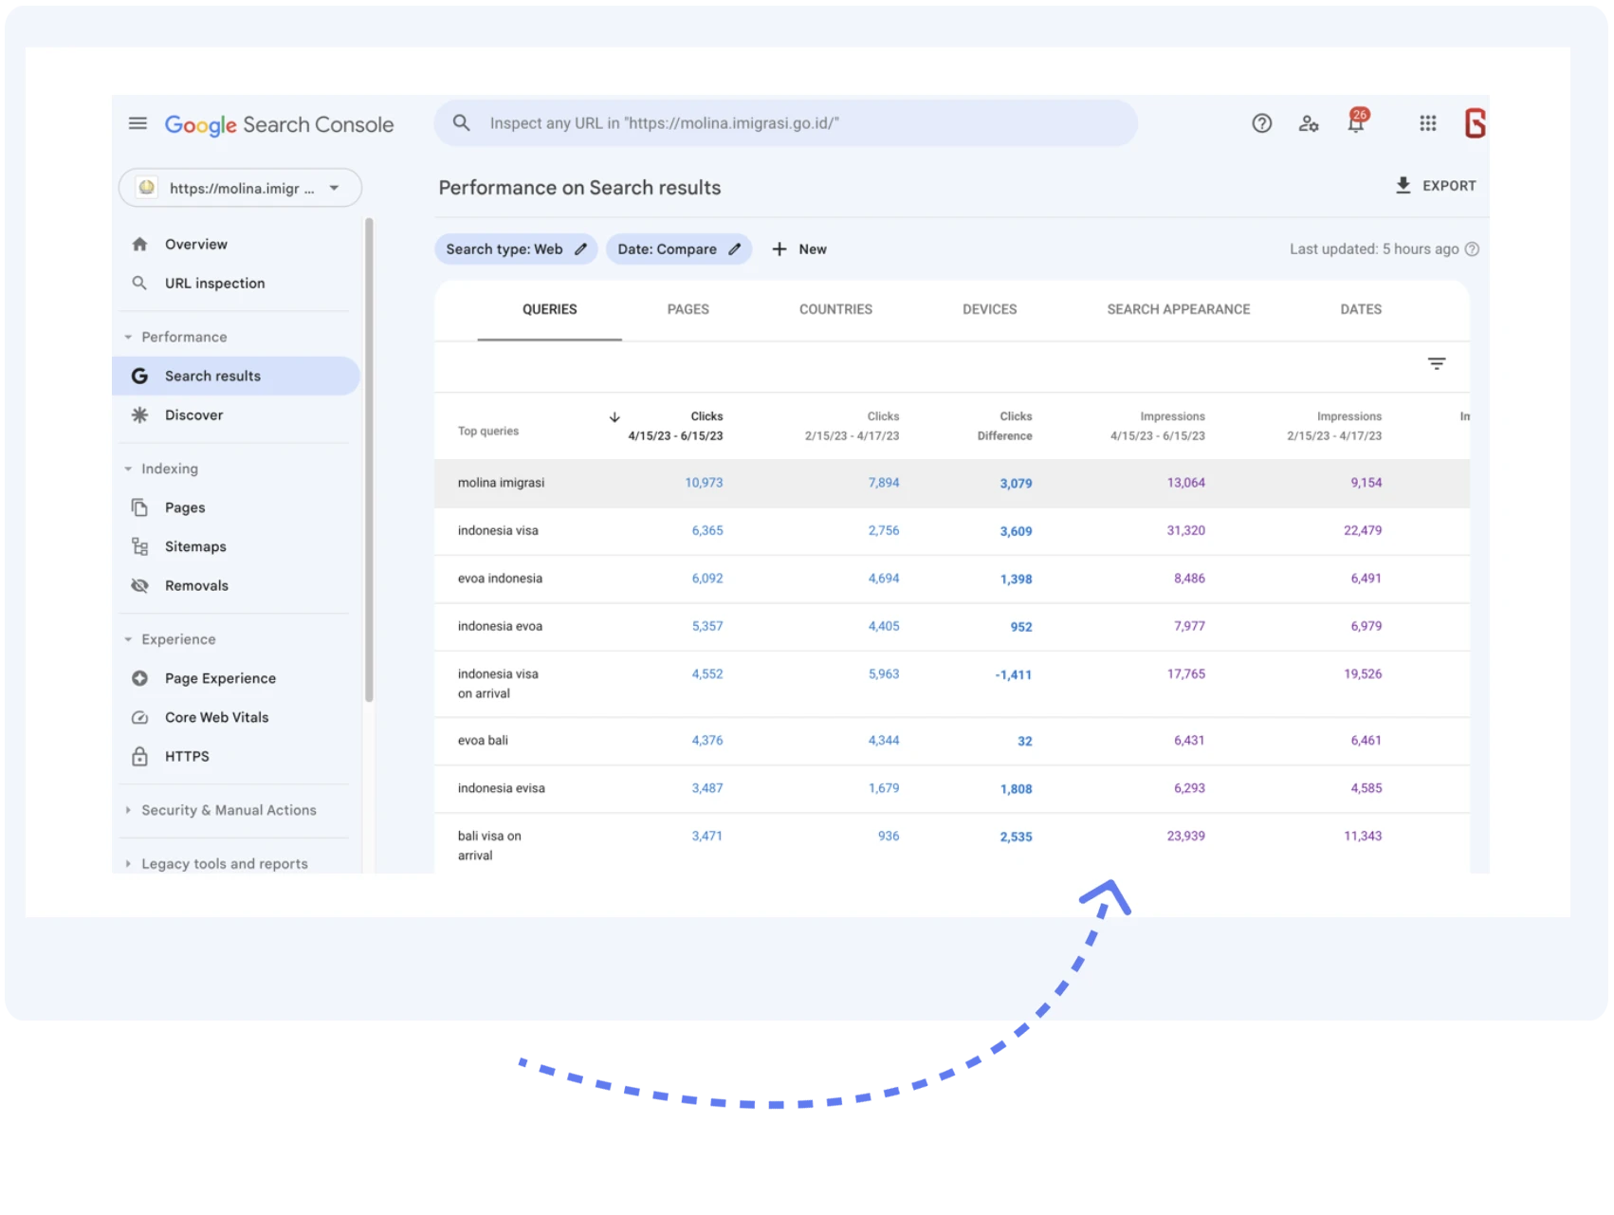
Task: Click the Sitemaps tree icon
Action: coord(139,546)
